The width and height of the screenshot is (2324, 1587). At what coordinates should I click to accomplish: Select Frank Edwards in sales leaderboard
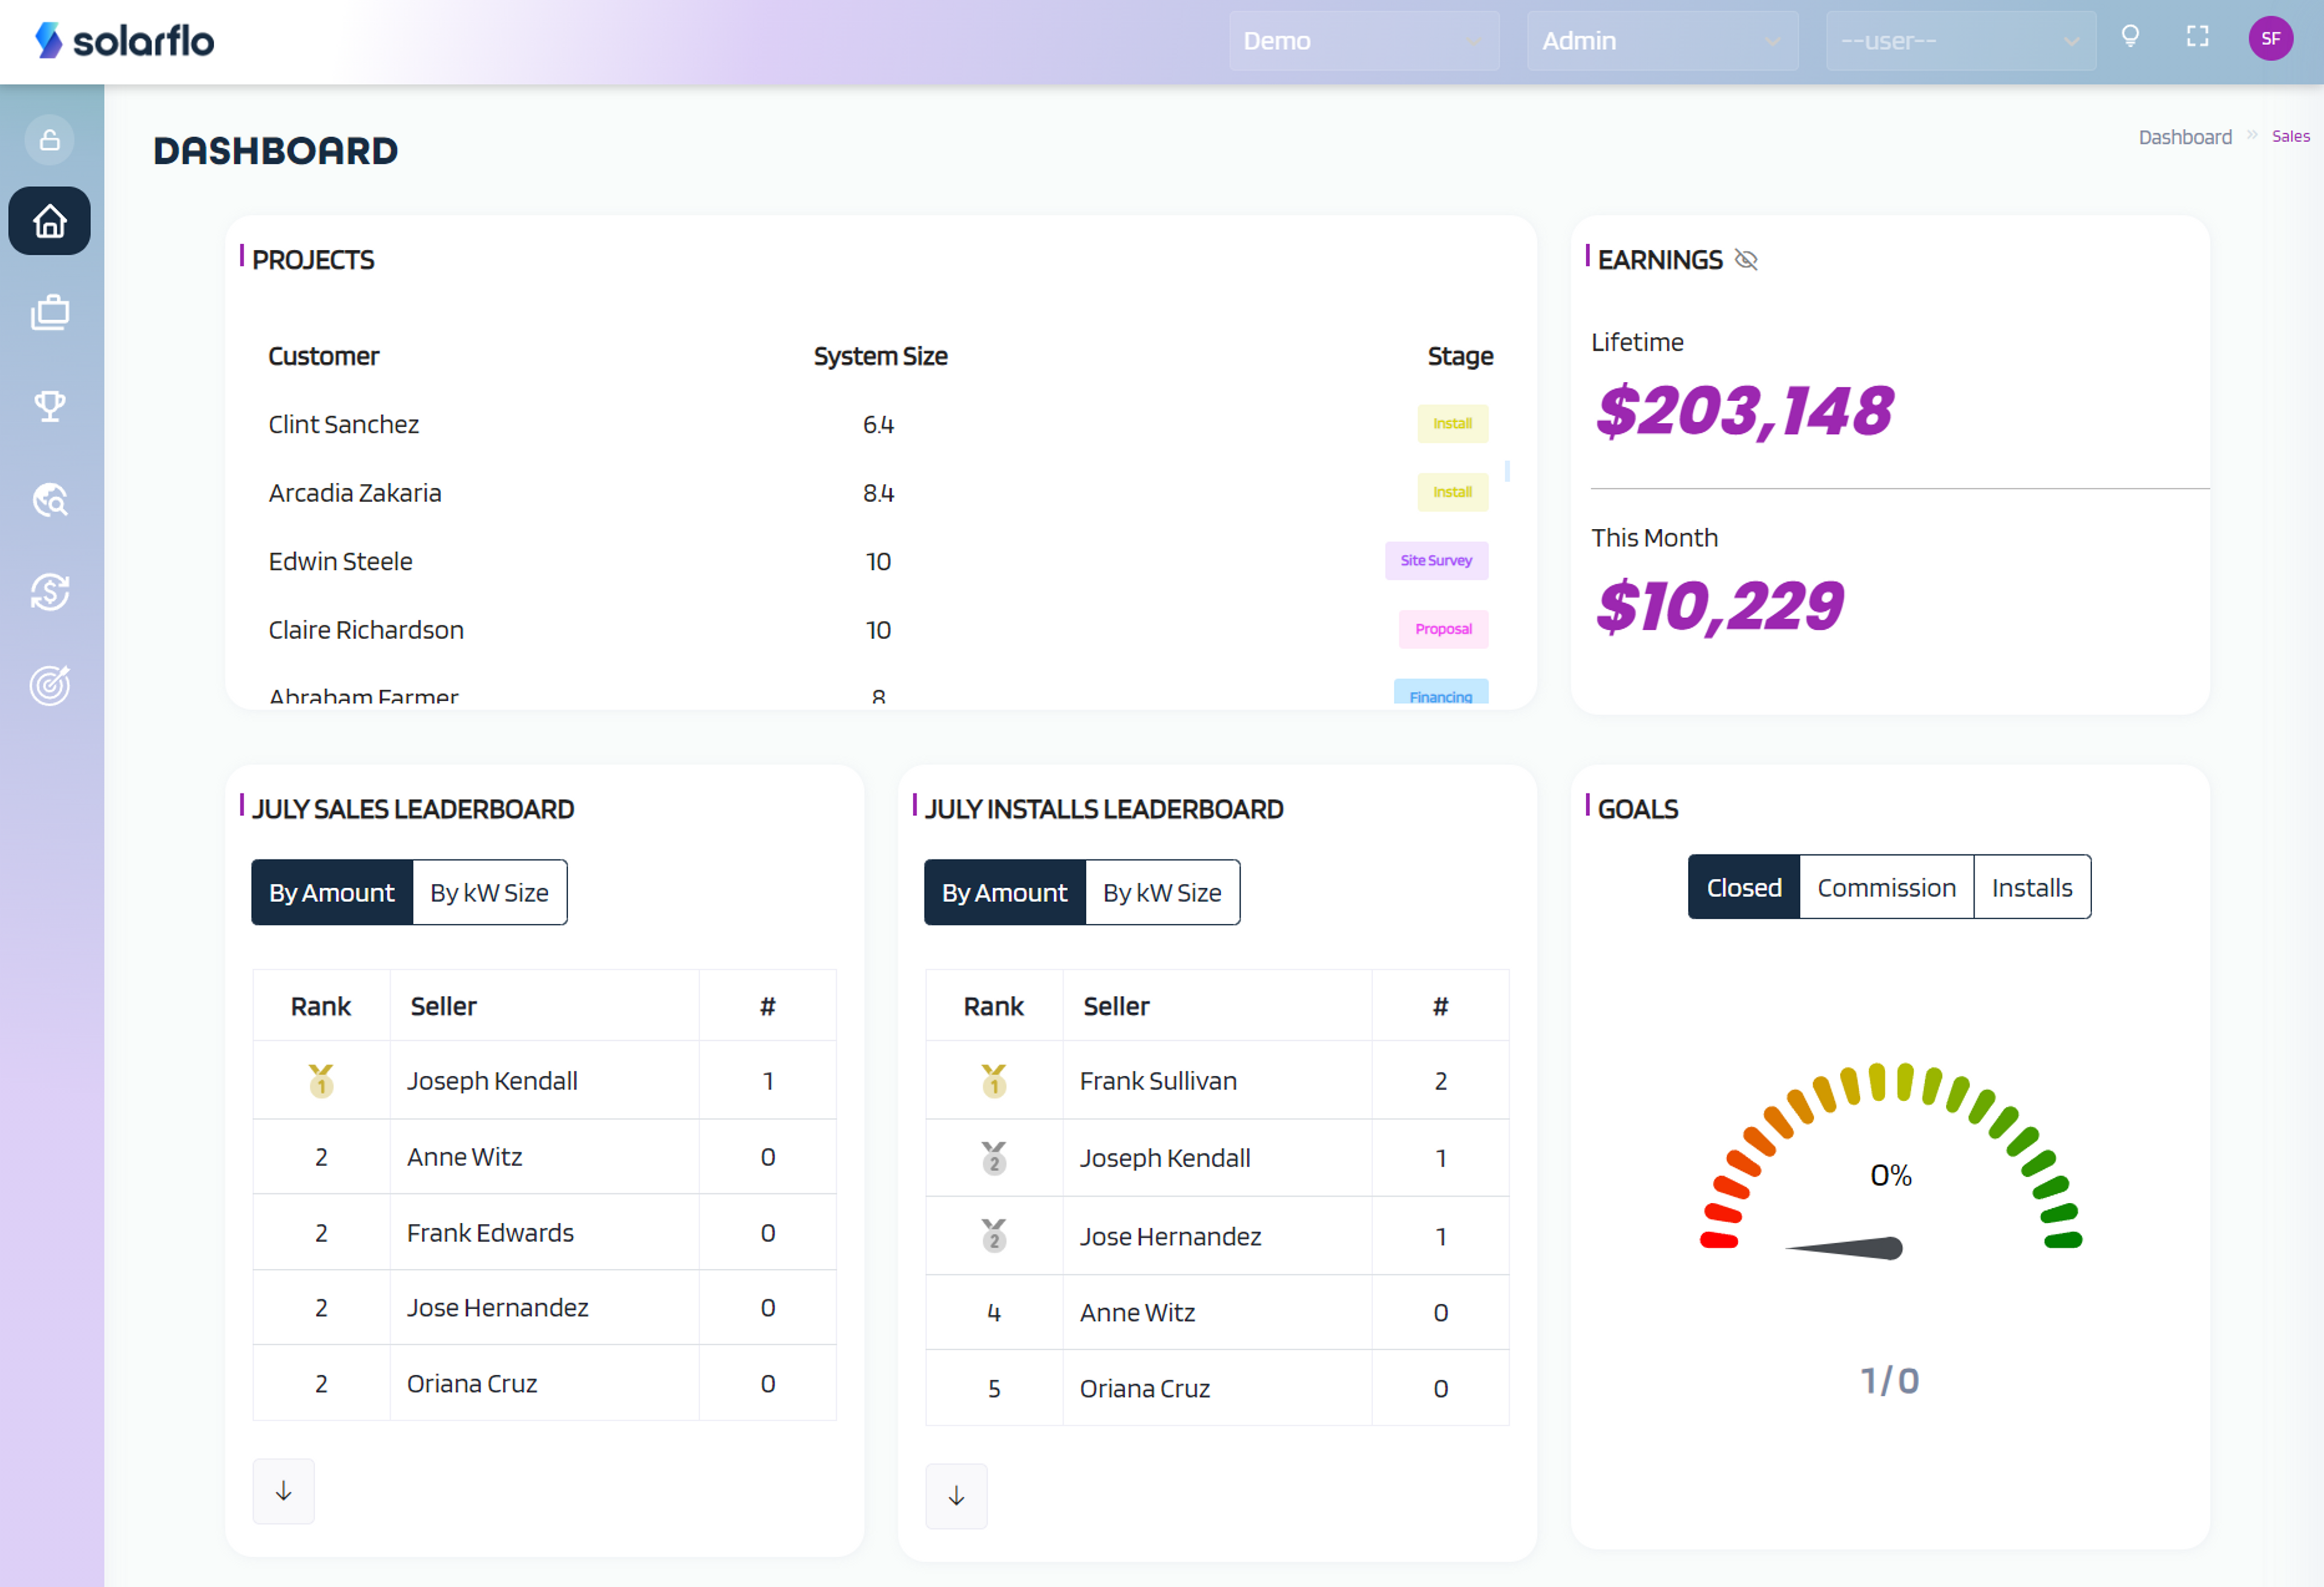pos(490,1233)
